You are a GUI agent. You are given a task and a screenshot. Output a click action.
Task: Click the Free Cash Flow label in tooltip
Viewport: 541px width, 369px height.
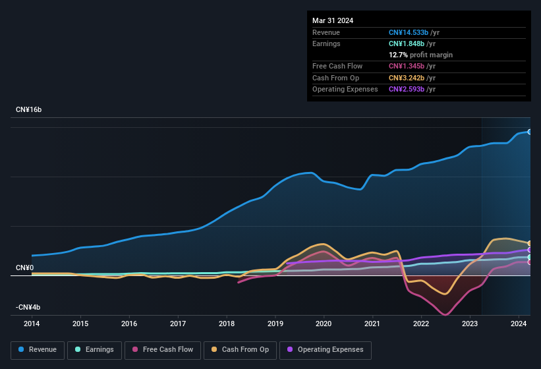pos(337,66)
